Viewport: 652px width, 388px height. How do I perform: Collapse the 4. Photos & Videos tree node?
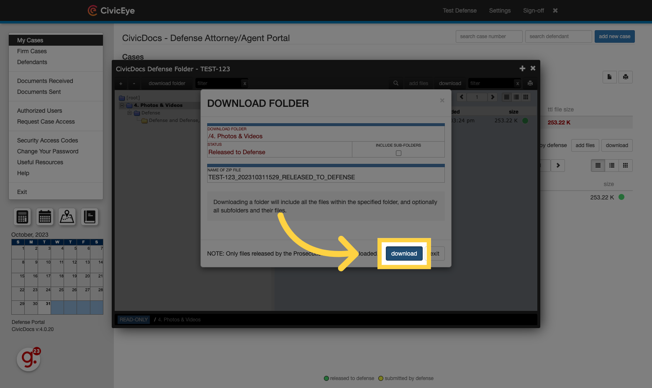click(122, 105)
